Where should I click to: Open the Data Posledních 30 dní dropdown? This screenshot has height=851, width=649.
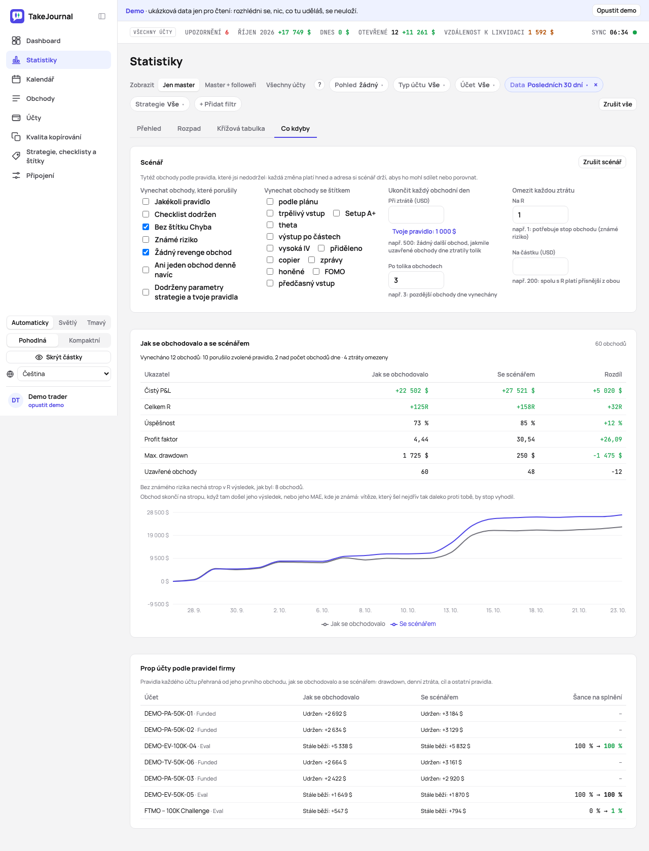click(549, 85)
